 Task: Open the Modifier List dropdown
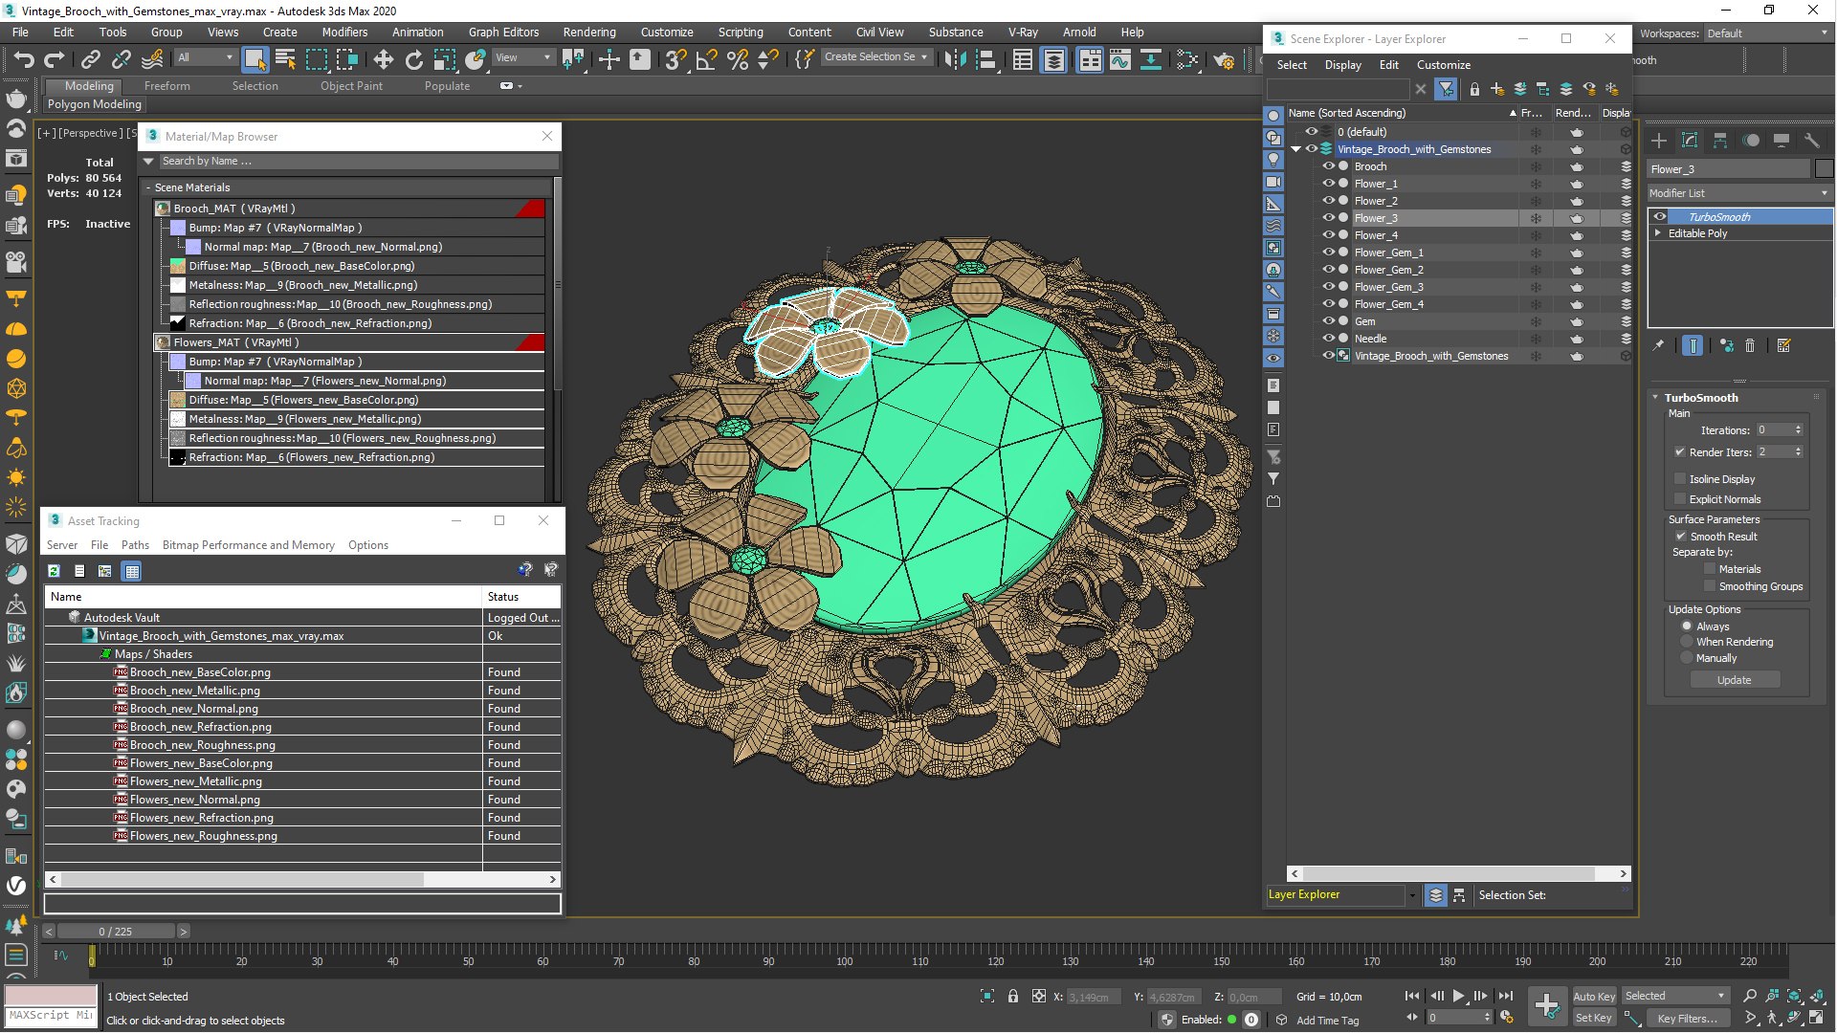tap(1738, 192)
